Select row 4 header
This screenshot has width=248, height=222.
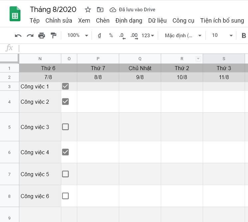pos(9,102)
